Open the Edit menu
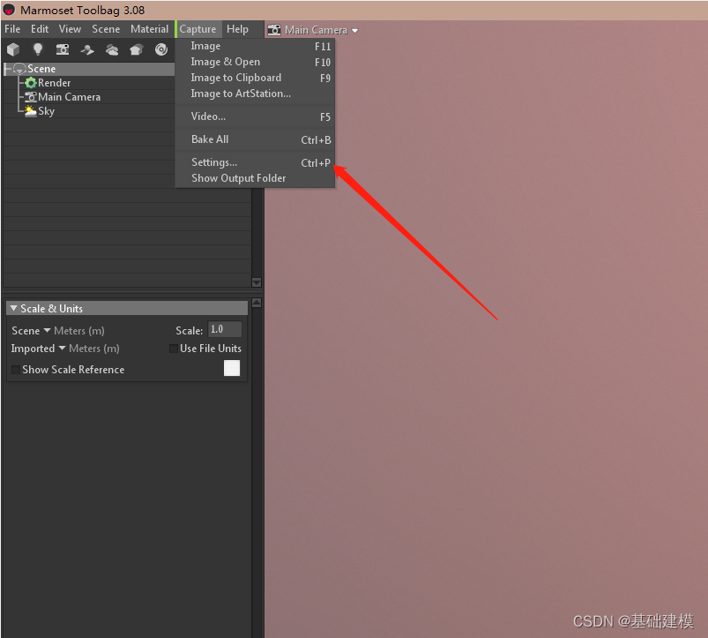This screenshot has width=708, height=638. point(40,29)
